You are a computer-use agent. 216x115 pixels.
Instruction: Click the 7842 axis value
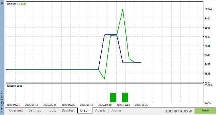click(207, 37)
